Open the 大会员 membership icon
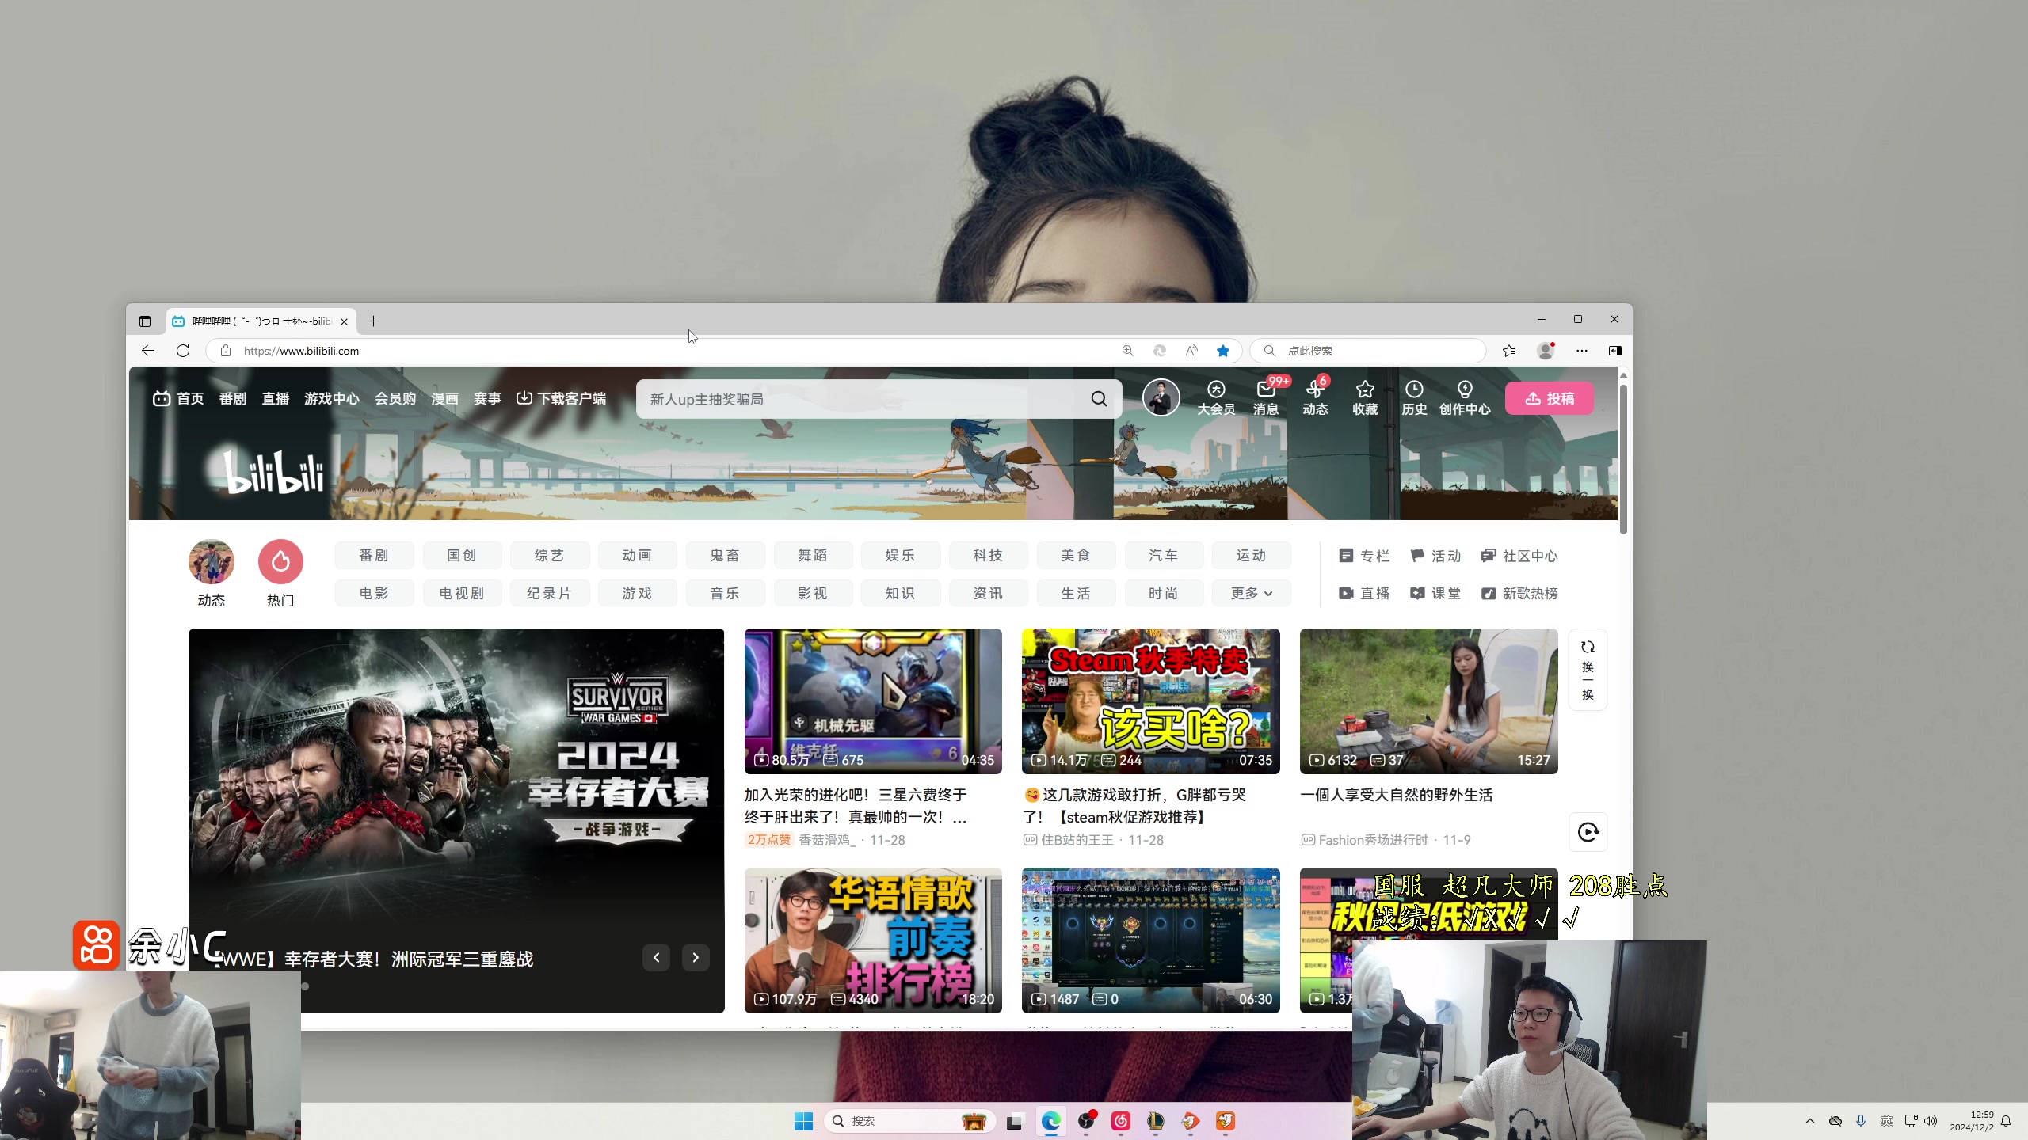Image resolution: width=2028 pixels, height=1140 pixels. [1215, 397]
